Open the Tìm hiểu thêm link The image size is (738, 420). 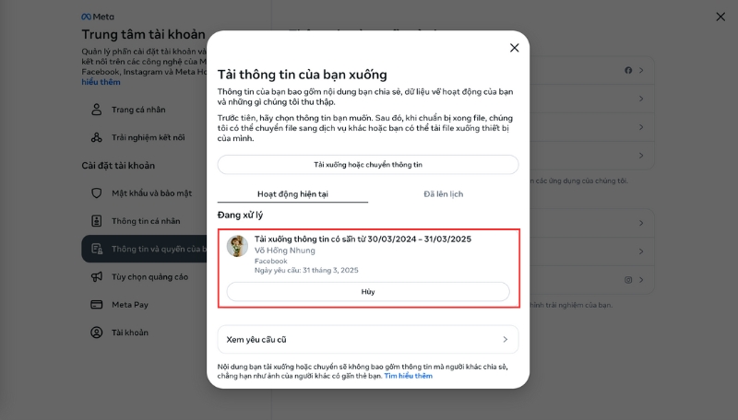(408, 376)
